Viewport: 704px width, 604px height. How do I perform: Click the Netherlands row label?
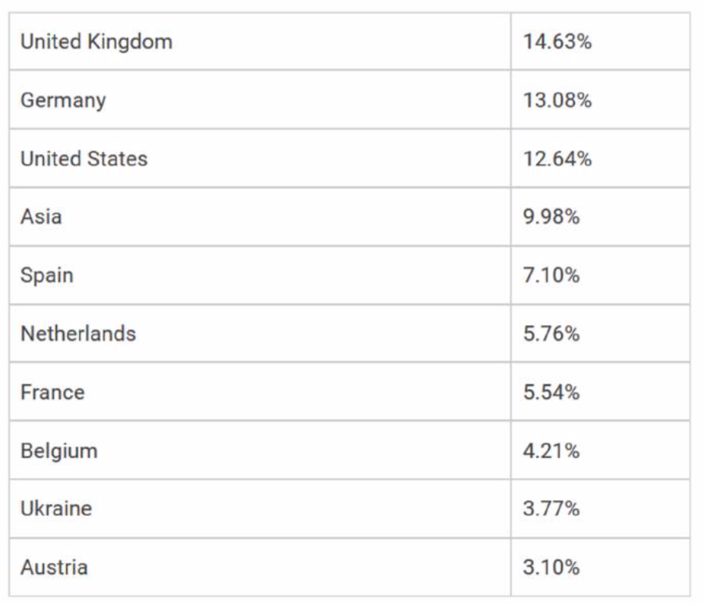(78, 334)
